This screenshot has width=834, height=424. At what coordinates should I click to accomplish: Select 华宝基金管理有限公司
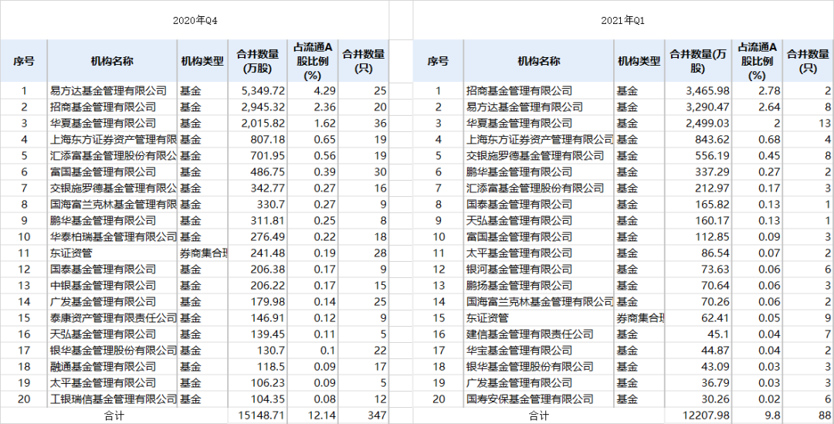pos(519,351)
